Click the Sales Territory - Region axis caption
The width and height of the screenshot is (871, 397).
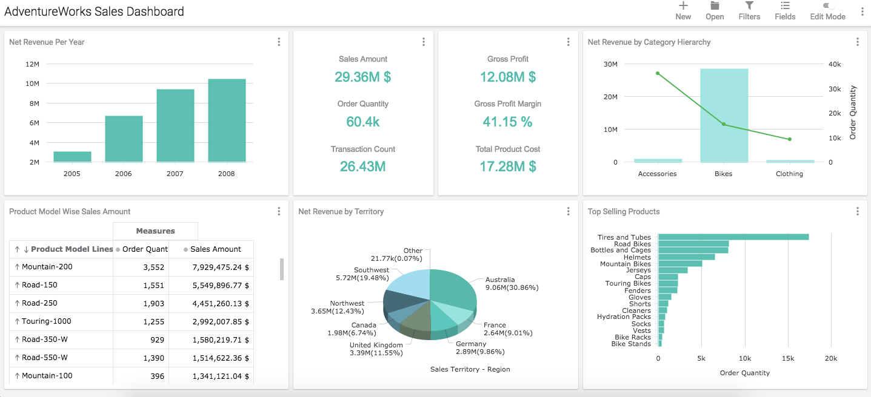pyautogui.click(x=470, y=369)
